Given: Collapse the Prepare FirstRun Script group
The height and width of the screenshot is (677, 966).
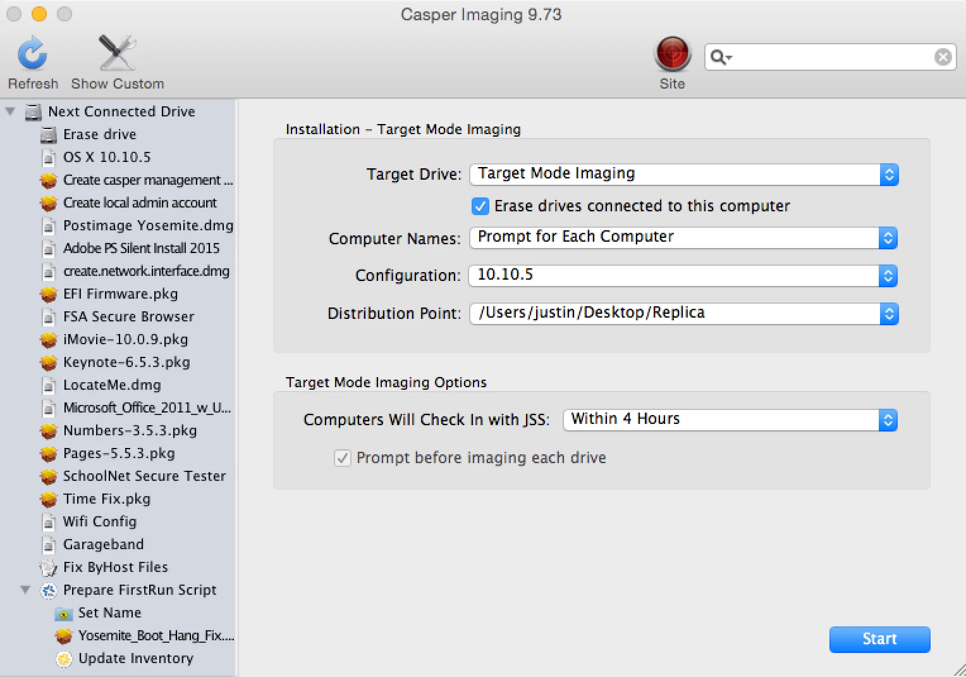Looking at the screenshot, I should [25, 590].
